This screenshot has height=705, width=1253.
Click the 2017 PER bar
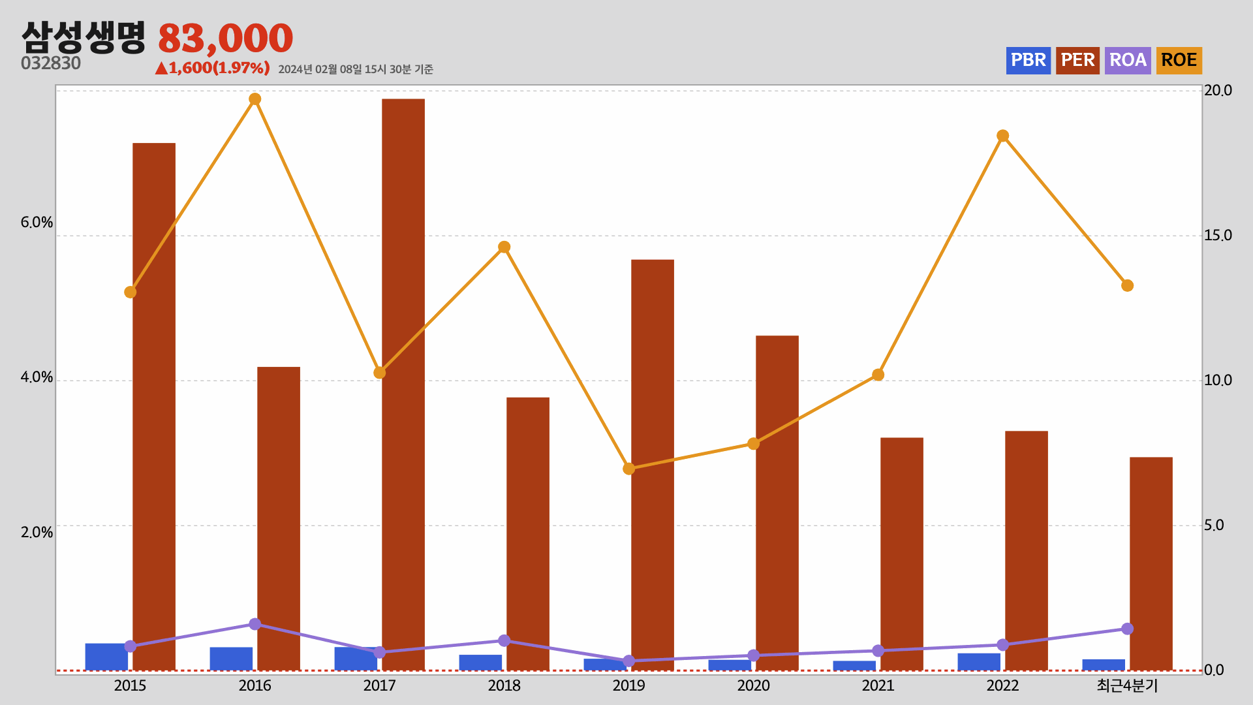[403, 384]
